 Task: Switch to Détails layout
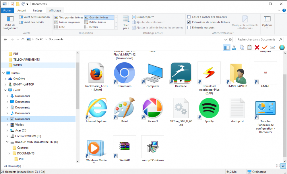pos(91,27)
